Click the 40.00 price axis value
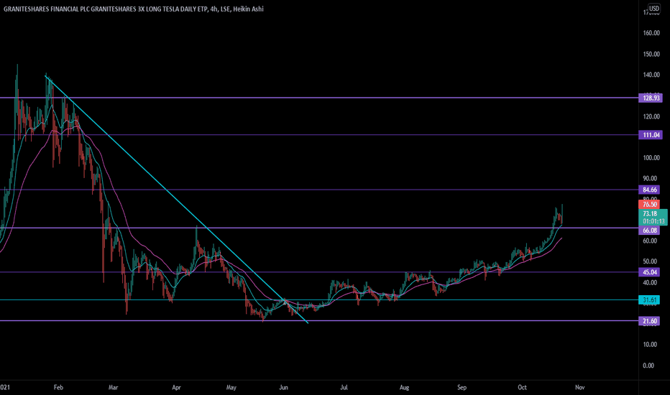670x395 pixels. coord(650,282)
